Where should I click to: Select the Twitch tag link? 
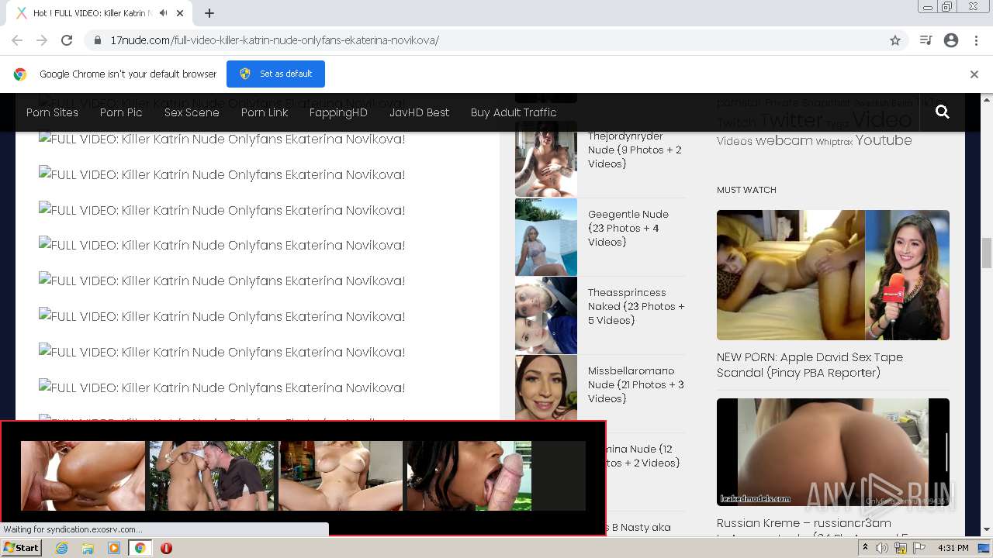[736, 122]
